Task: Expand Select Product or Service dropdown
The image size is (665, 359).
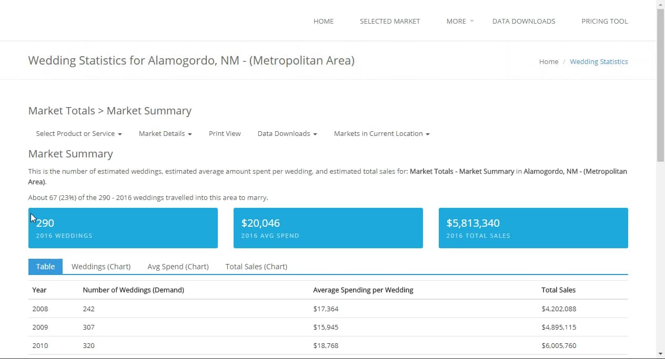Action: (79, 133)
